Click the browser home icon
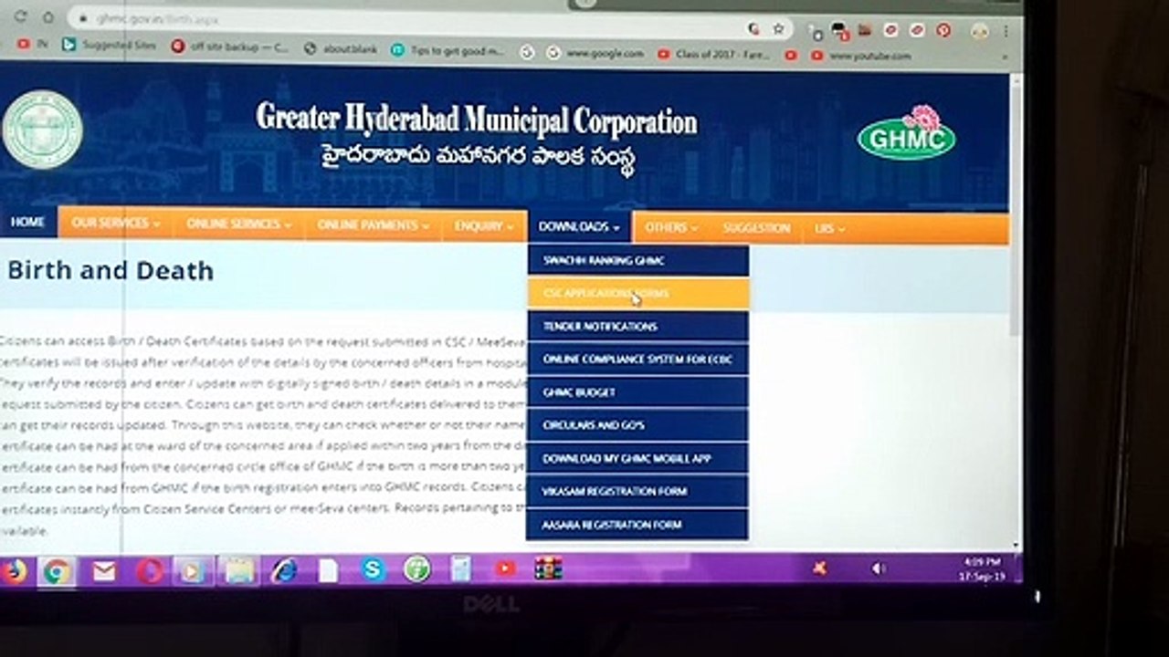Viewport: 1169px width, 657px height. (47, 17)
